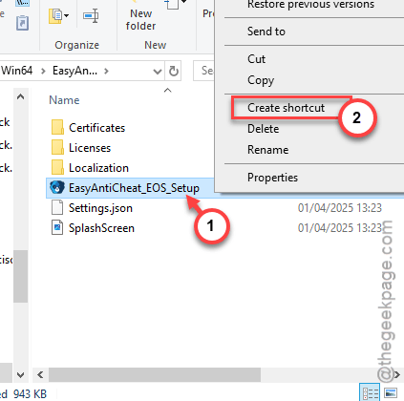Click the refresh icon beside address bar
The image size is (404, 401).
[x=174, y=71]
